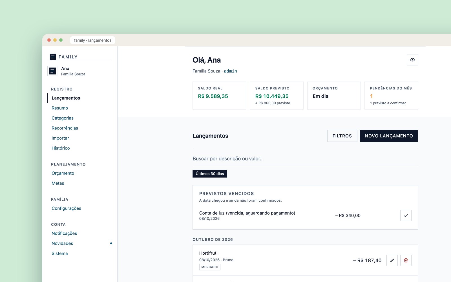This screenshot has width=451, height=282.
Task: Edit the Hortifruti entry with the pencil
Action: click(392, 260)
